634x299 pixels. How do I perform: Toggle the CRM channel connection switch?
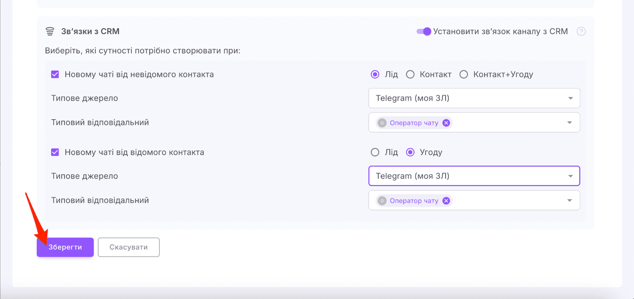424,32
